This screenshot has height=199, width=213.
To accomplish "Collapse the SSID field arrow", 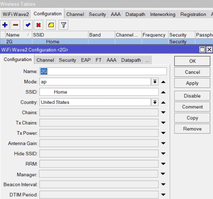I will [163, 92].
